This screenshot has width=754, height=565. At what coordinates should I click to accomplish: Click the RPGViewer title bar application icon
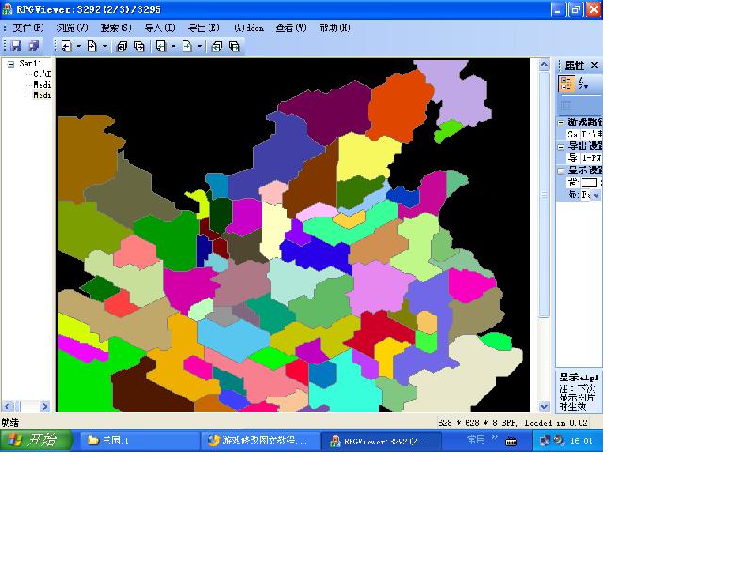[x=8, y=9]
